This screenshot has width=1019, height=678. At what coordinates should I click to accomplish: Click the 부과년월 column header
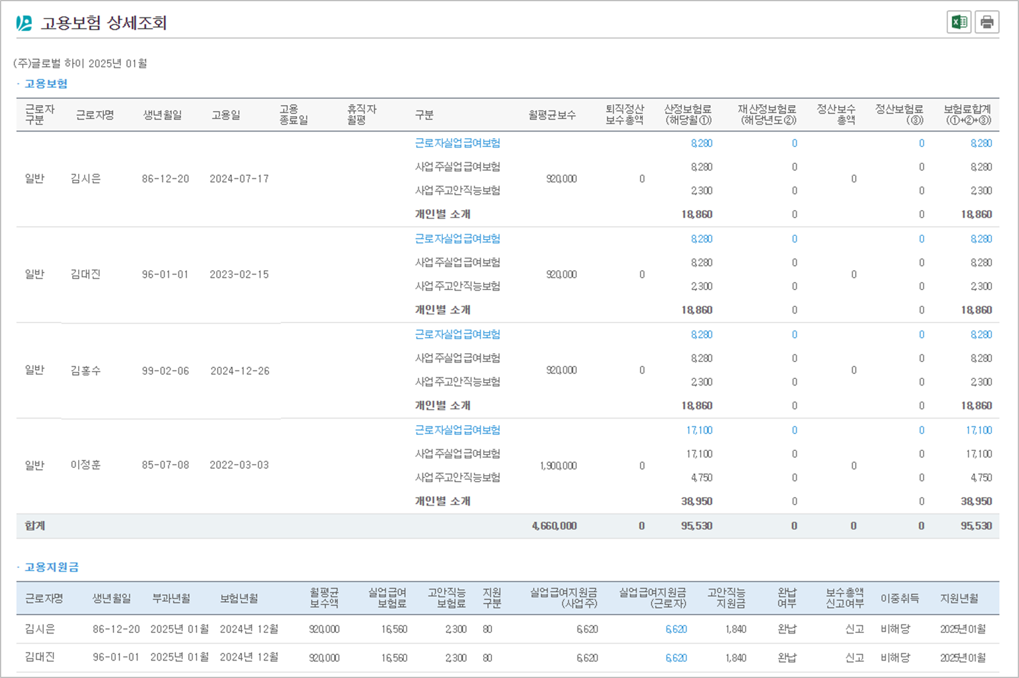tap(171, 598)
